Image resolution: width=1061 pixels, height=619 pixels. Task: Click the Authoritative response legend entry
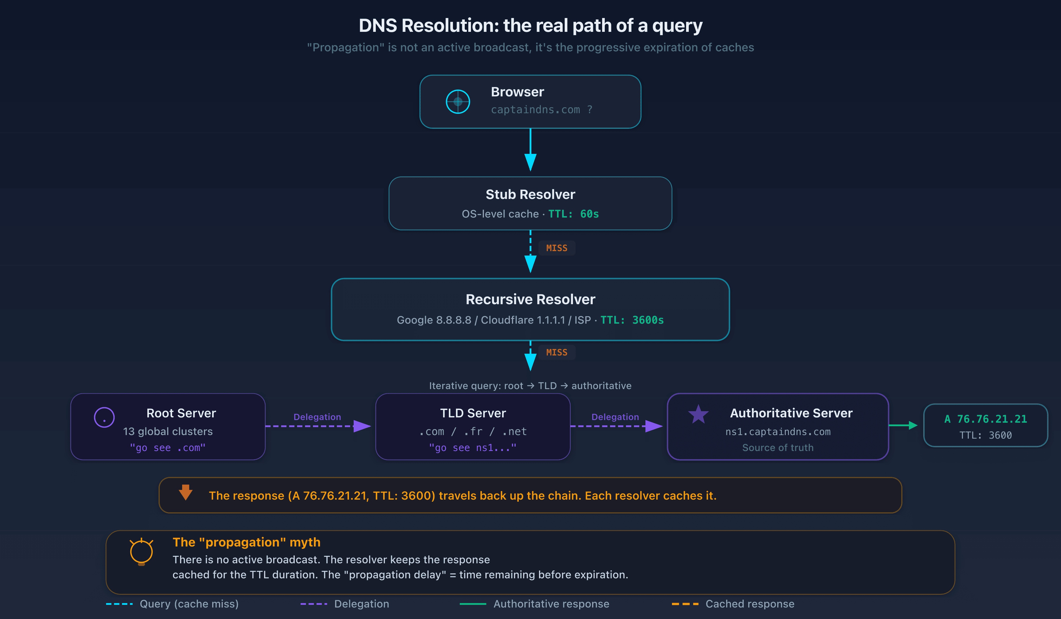click(534, 604)
